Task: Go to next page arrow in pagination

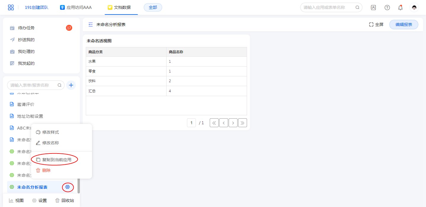Action: [x=233, y=123]
